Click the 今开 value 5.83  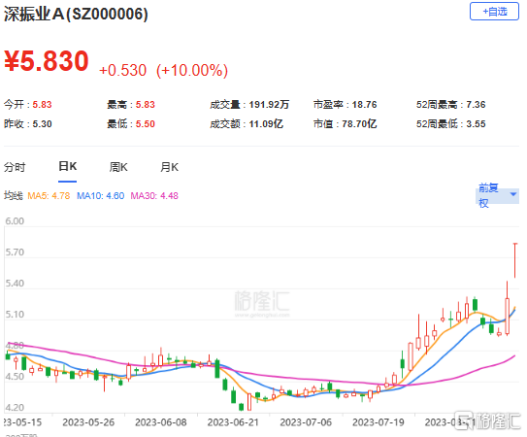[x=42, y=105]
